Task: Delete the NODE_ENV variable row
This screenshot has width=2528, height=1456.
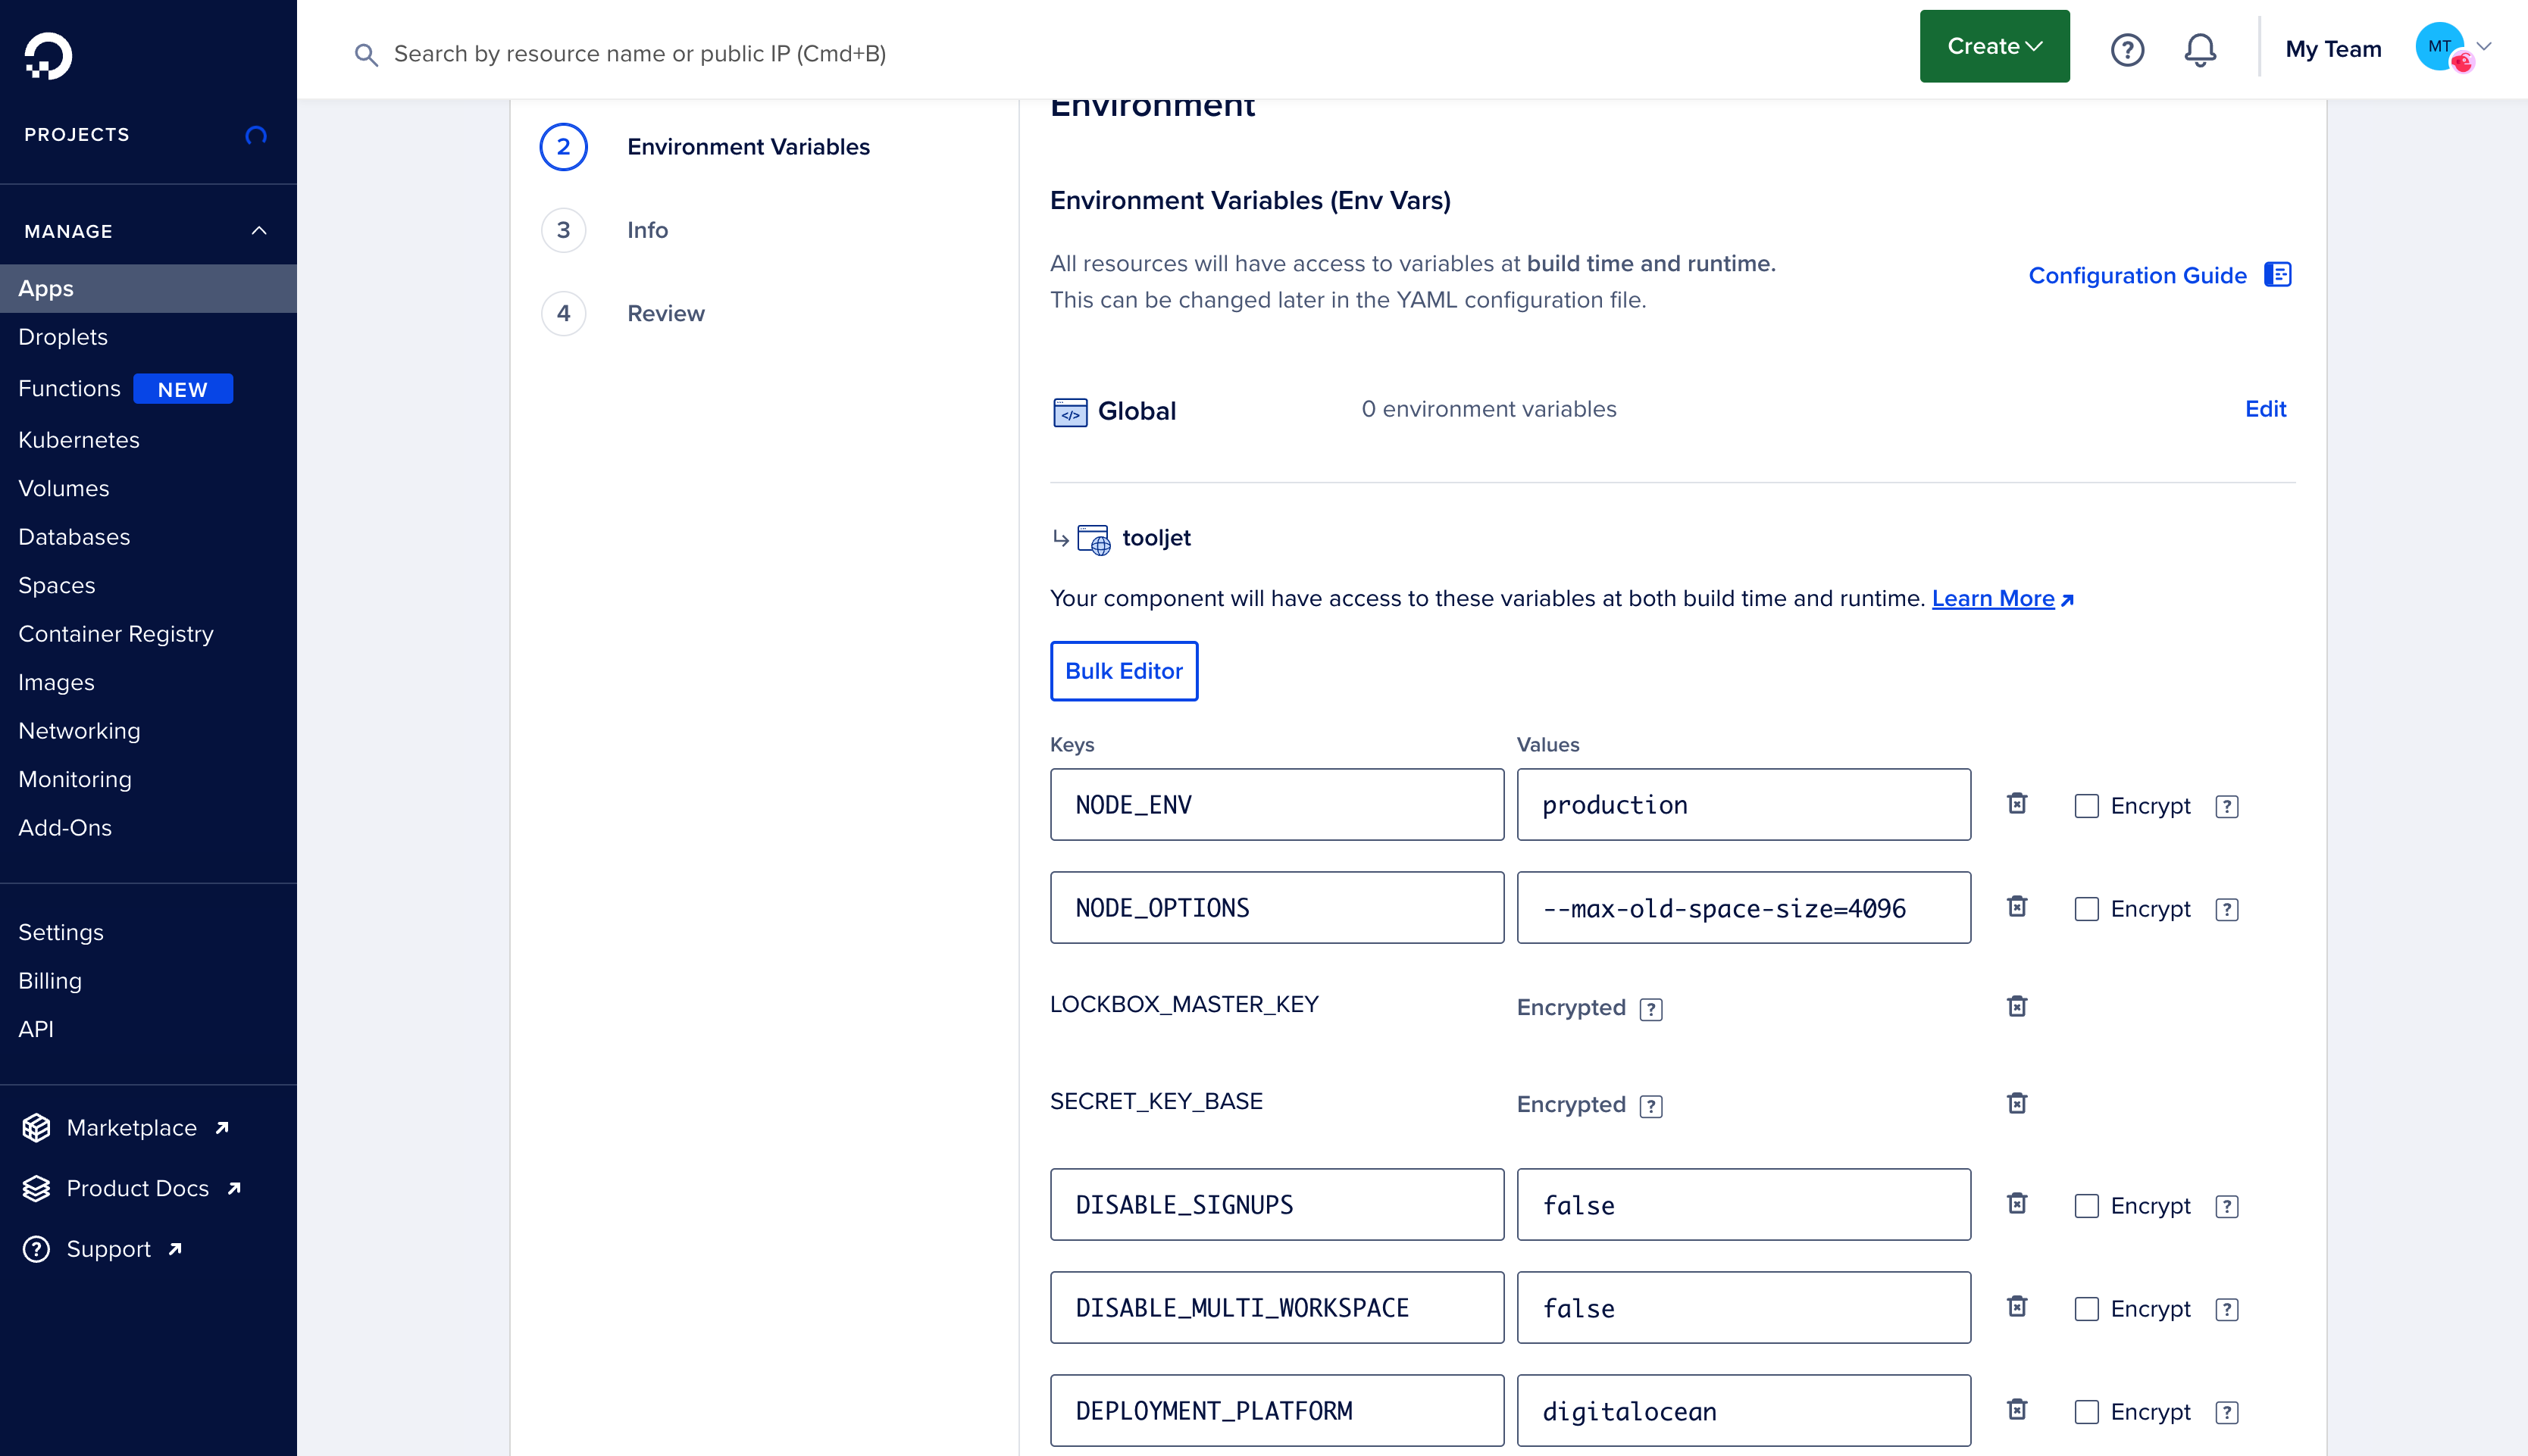Action: pos(2017,804)
